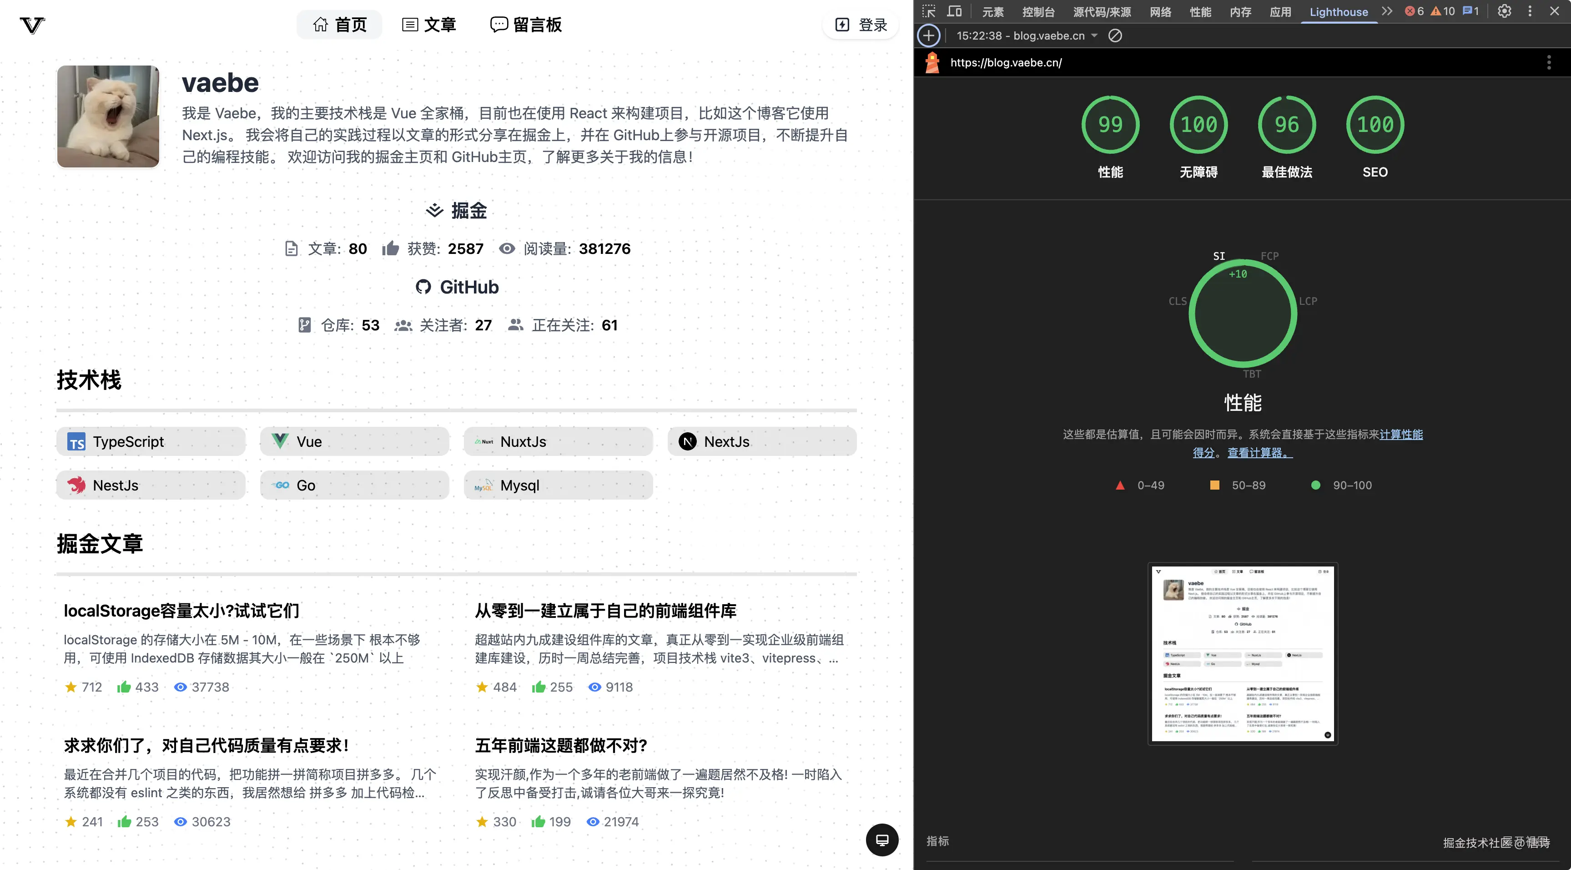Toggle the device toolbar icon
Screen dimensions: 1571x870
[954, 11]
